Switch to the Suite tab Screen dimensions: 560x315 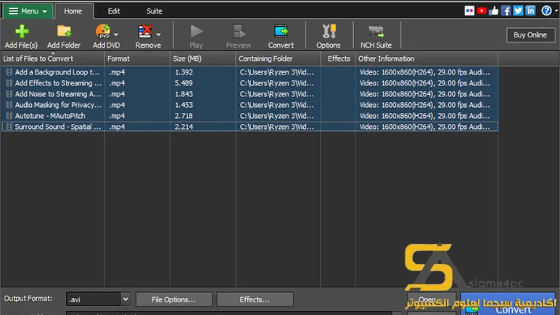pos(154,11)
